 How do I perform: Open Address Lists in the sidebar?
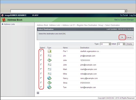pyautogui.click(x=9, y=24)
